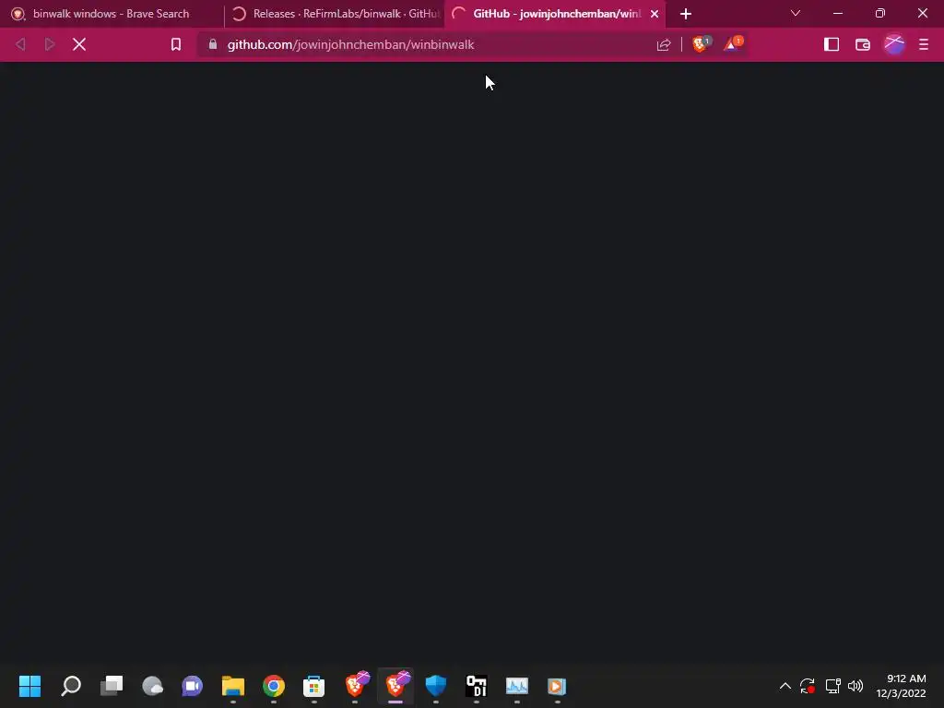
Task: Close the jowinjohnchemban GitHub tab
Action: (x=655, y=14)
